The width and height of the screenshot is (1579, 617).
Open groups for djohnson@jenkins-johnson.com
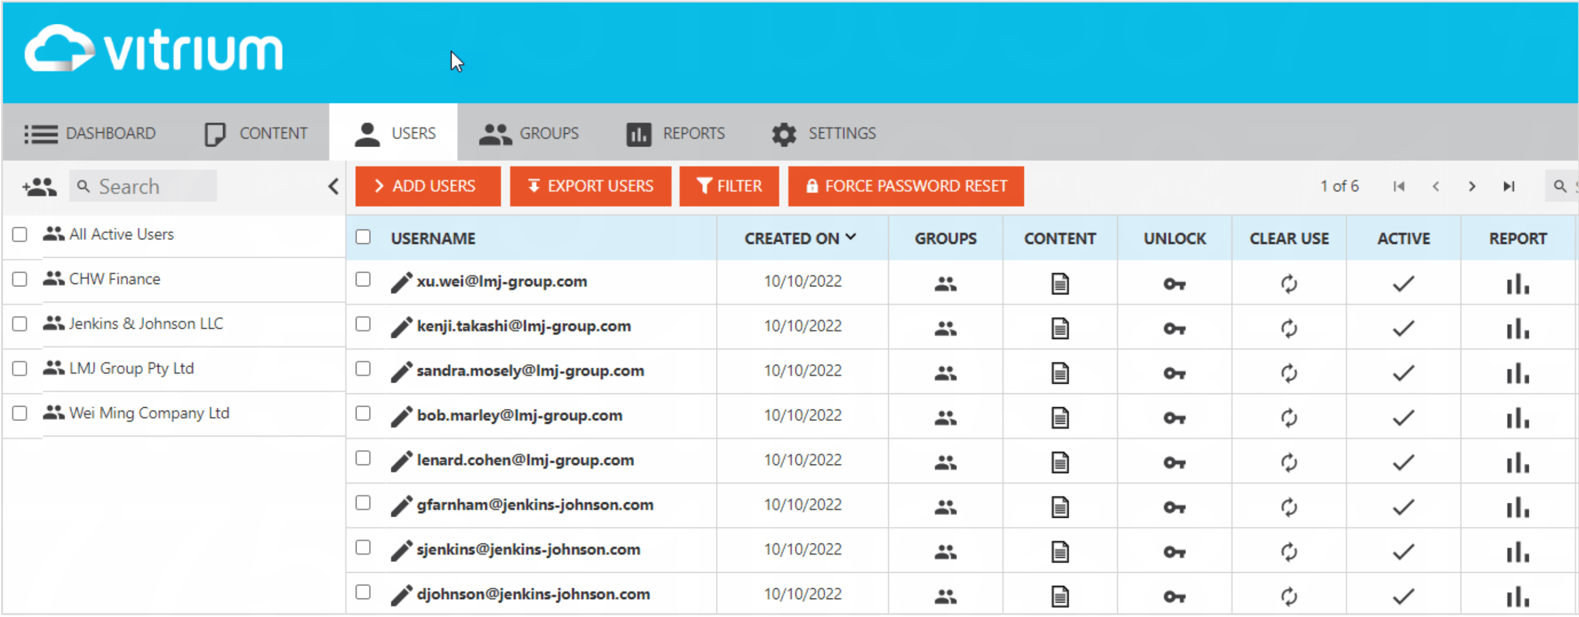[945, 595]
